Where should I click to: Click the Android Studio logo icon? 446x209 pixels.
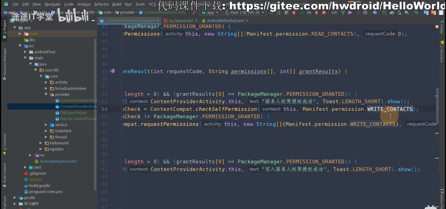pos(6,4)
